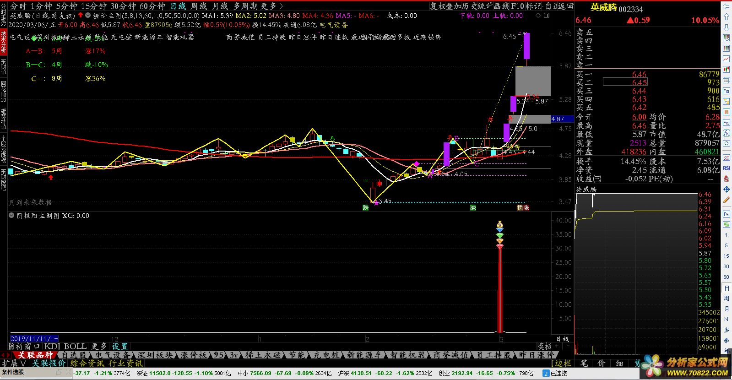Open the 多 multi-period option in sidebar
Screen dimensions: 732x380
[727, 330]
